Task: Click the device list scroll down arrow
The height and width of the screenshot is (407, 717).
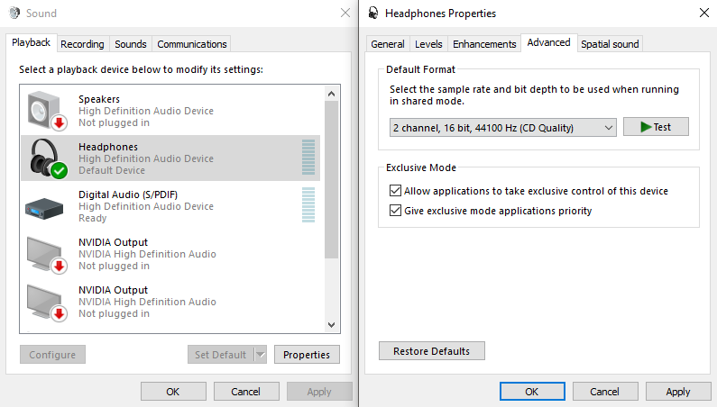Action: [x=332, y=325]
